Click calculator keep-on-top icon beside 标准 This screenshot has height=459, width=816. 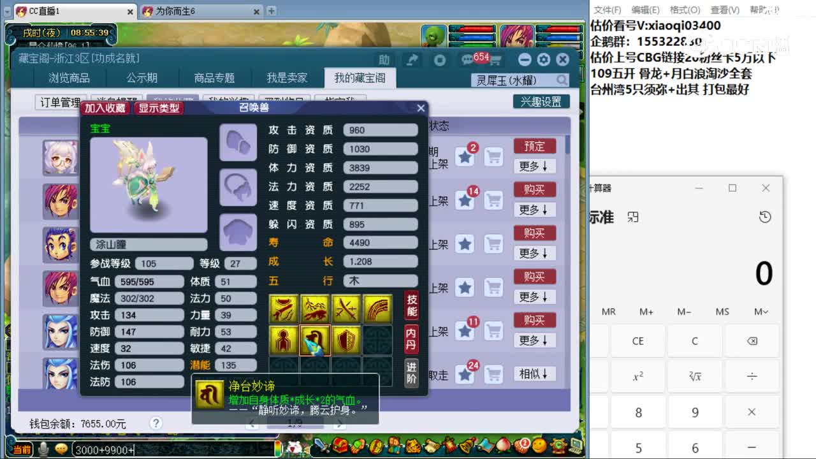(x=632, y=217)
